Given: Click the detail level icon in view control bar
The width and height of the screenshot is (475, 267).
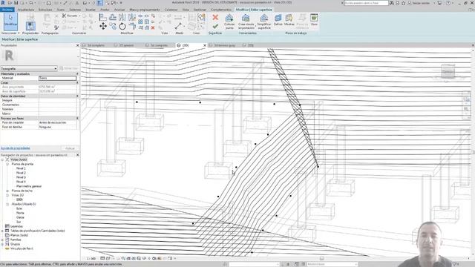Looking at the screenshot, I should point(102,259).
